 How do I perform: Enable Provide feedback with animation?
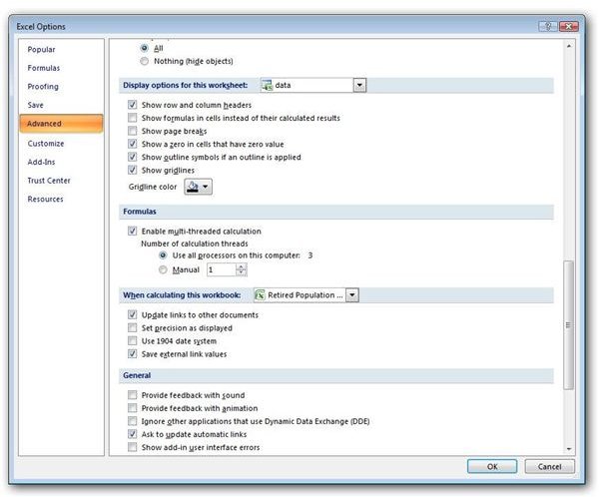click(x=132, y=408)
